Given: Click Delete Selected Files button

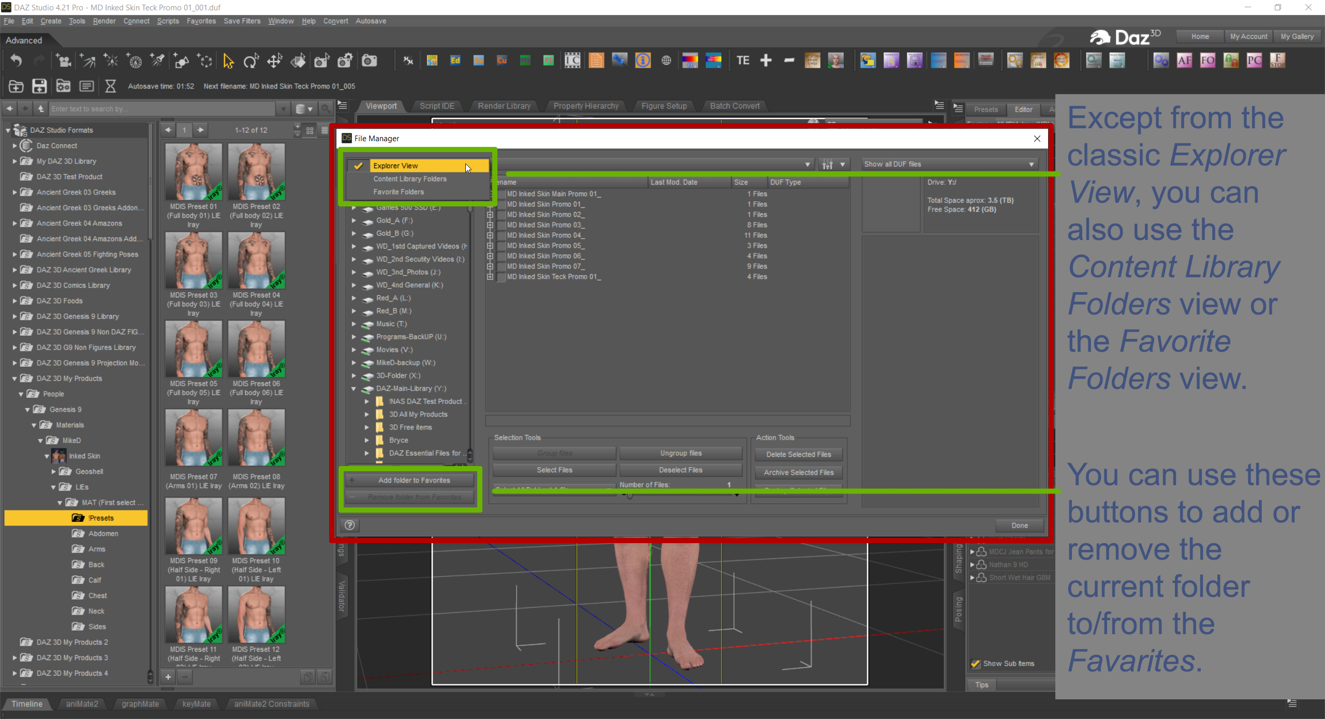Looking at the screenshot, I should tap(799, 455).
